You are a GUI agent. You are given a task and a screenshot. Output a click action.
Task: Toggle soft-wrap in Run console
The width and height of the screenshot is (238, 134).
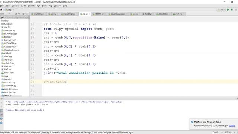1,111
